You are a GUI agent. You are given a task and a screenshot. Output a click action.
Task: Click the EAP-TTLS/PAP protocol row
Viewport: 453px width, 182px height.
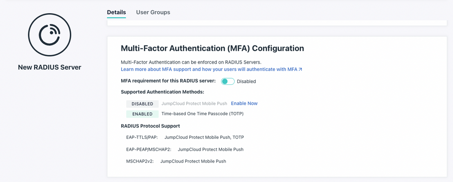tap(185, 137)
